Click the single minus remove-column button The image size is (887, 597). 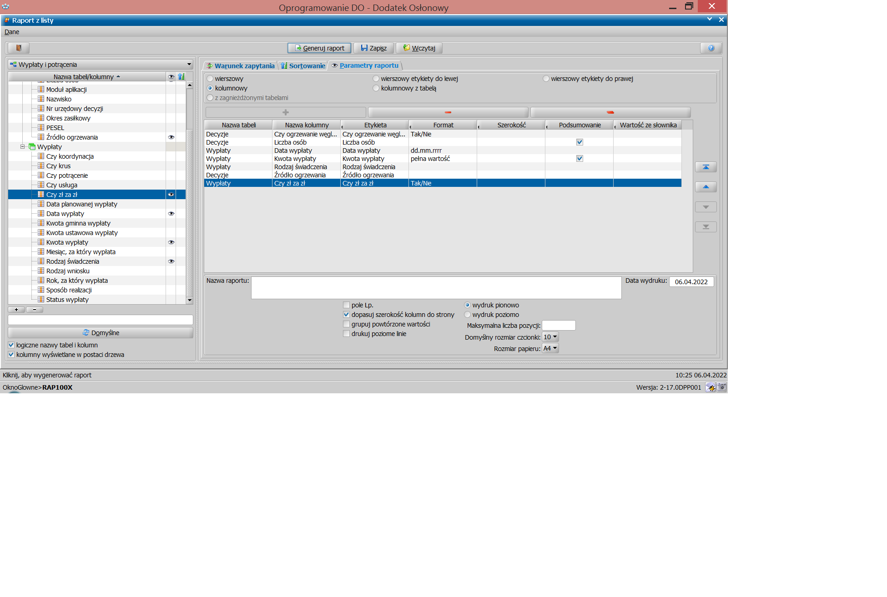pyautogui.click(x=448, y=112)
